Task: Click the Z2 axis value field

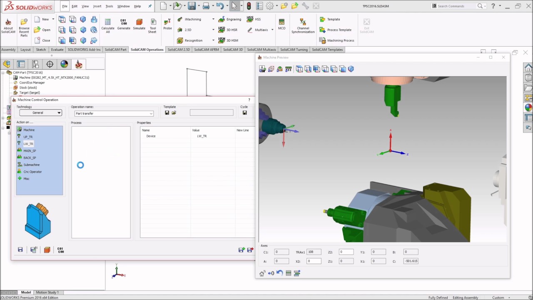Action: tap(346, 252)
